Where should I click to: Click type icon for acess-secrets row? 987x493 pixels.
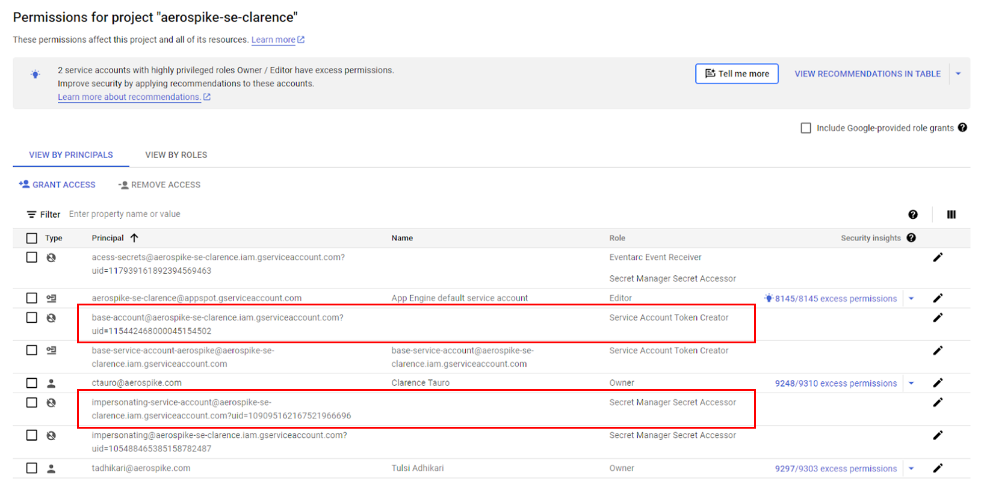tap(51, 257)
